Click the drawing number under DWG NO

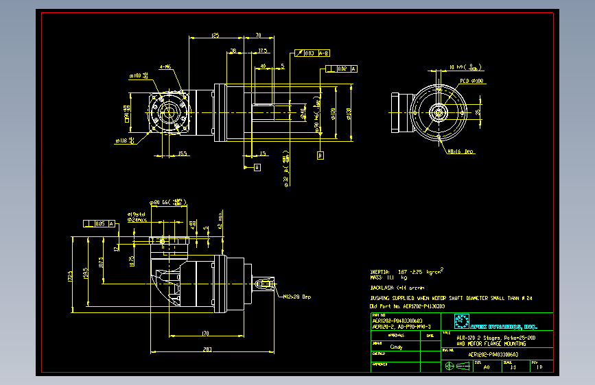[x=493, y=355]
